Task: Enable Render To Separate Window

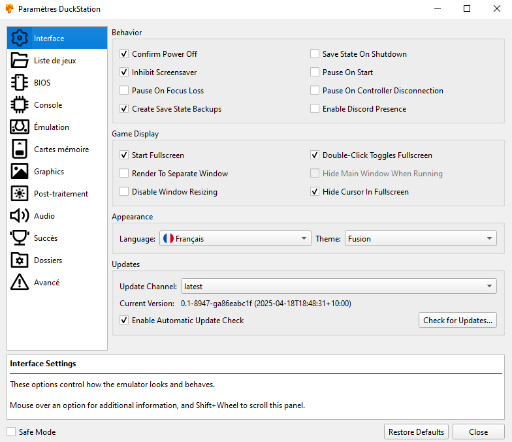Action: point(124,174)
